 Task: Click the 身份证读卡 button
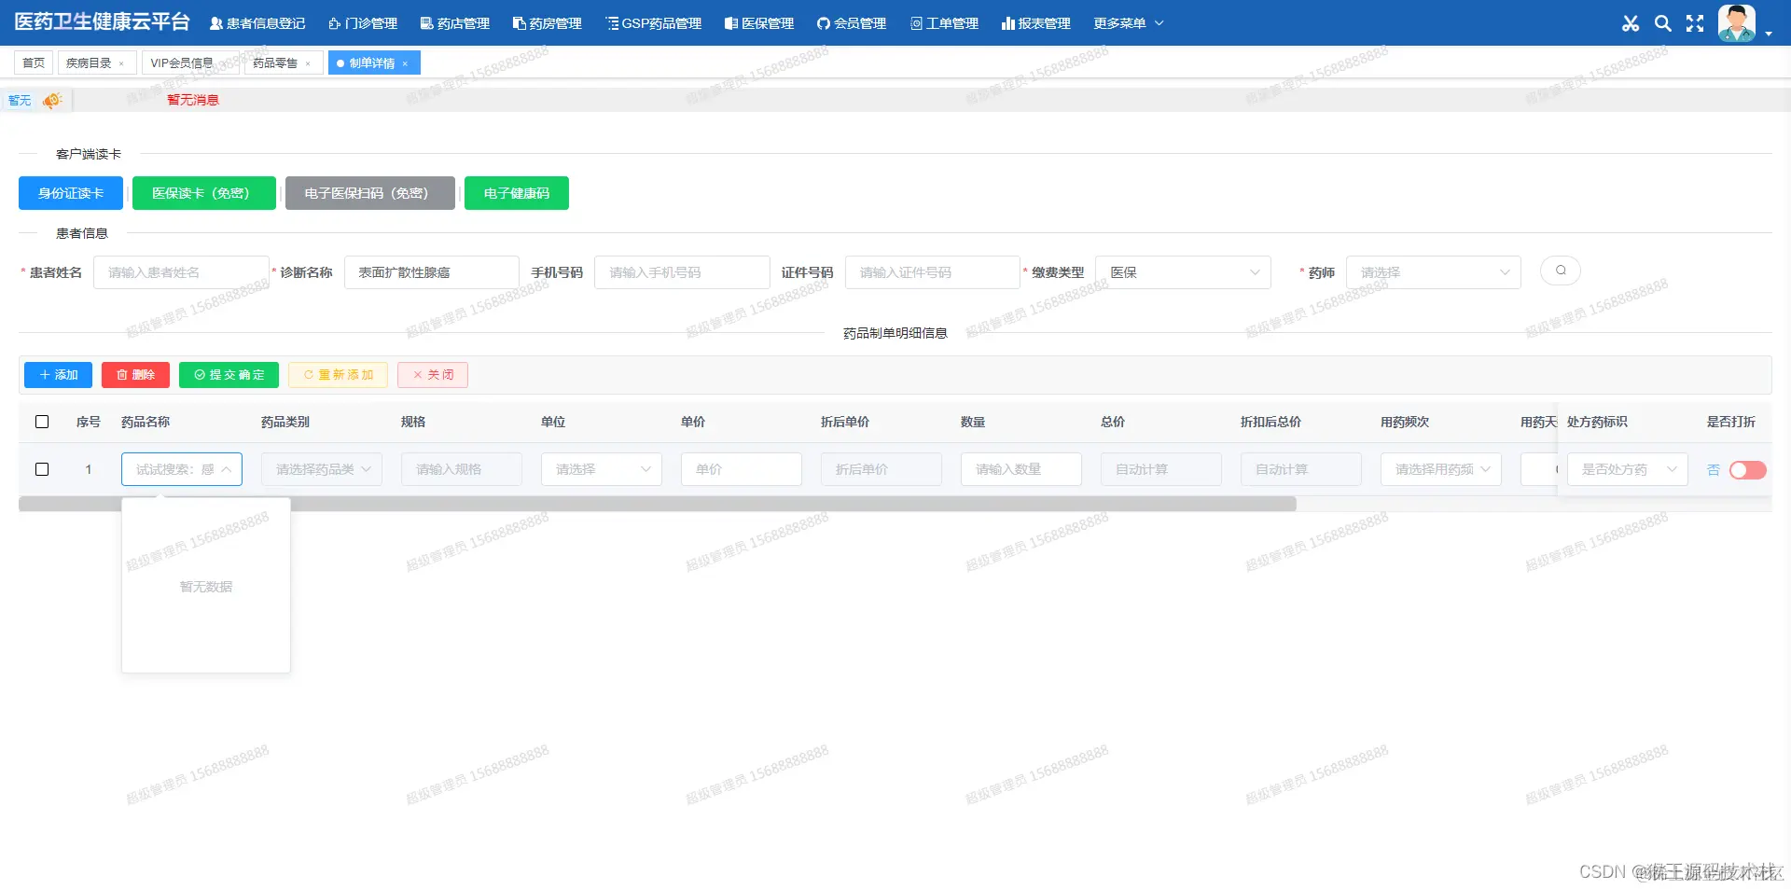pos(71,193)
